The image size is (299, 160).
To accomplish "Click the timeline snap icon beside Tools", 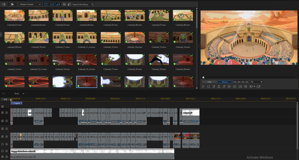I will (3, 93).
